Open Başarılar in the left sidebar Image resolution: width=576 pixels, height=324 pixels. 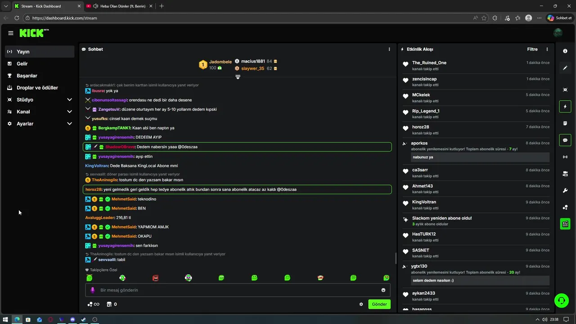coord(40,76)
